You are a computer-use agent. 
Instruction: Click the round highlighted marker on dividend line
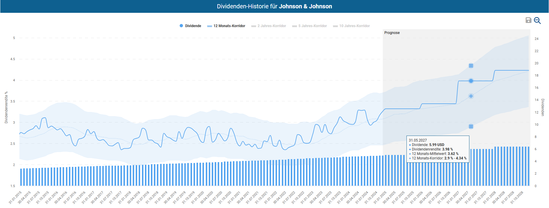pyautogui.click(x=471, y=81)
